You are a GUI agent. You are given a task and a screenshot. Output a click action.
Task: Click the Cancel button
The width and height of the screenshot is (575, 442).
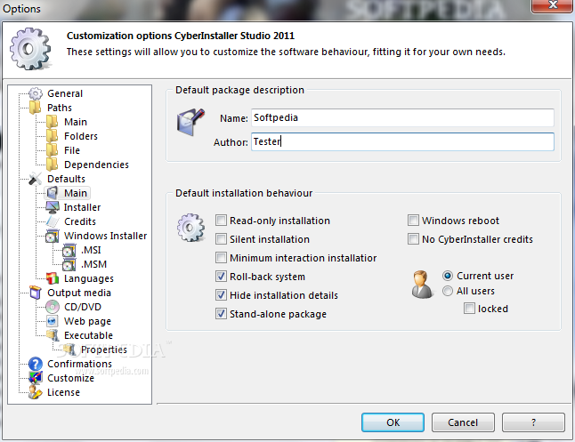pyautogui.click(x=463, y=422)
